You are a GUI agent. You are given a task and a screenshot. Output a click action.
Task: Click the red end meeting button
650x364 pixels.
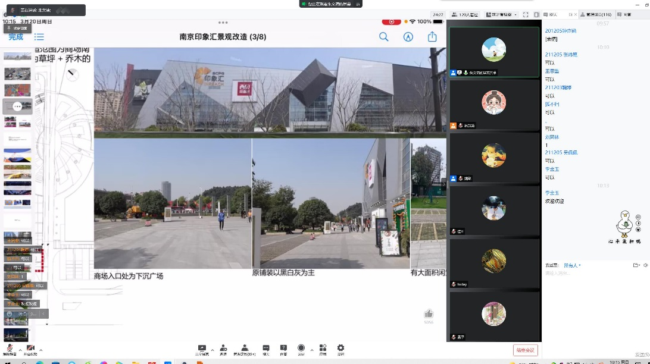click(x=526, y=350)
